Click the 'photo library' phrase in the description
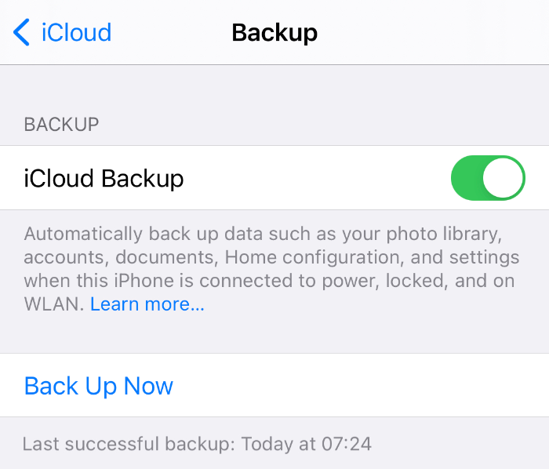Image resolution: width=549 pixels, height=469 pixels. (444, 234)
